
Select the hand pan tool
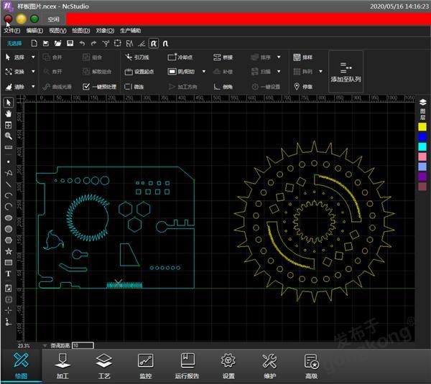pos(8,113)
